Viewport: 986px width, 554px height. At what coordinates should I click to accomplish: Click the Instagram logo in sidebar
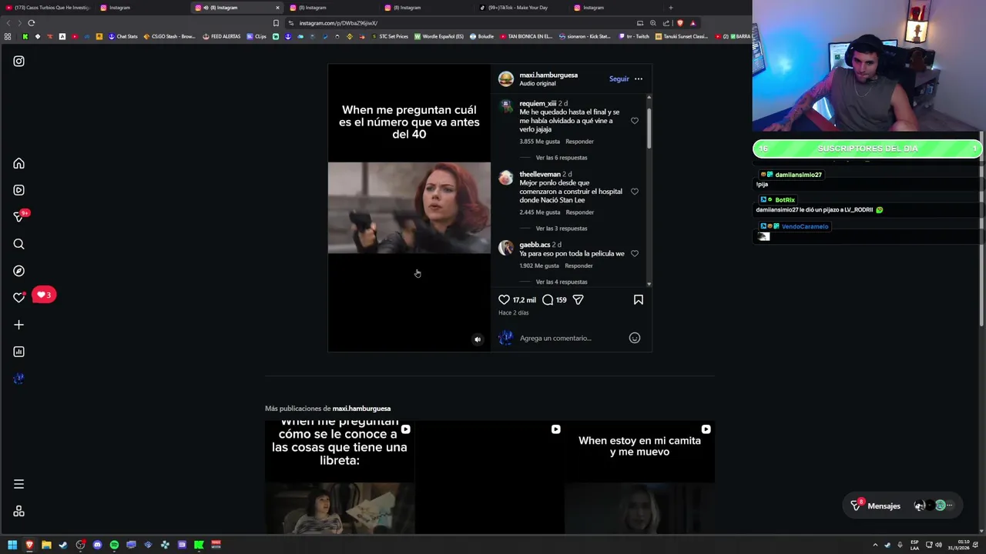pos(18,62)
